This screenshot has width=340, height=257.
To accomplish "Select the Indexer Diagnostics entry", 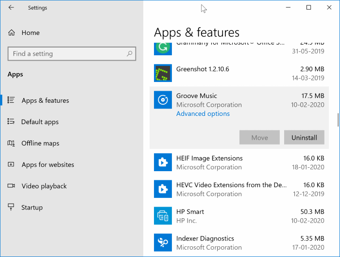I will (x=239, y=242).
